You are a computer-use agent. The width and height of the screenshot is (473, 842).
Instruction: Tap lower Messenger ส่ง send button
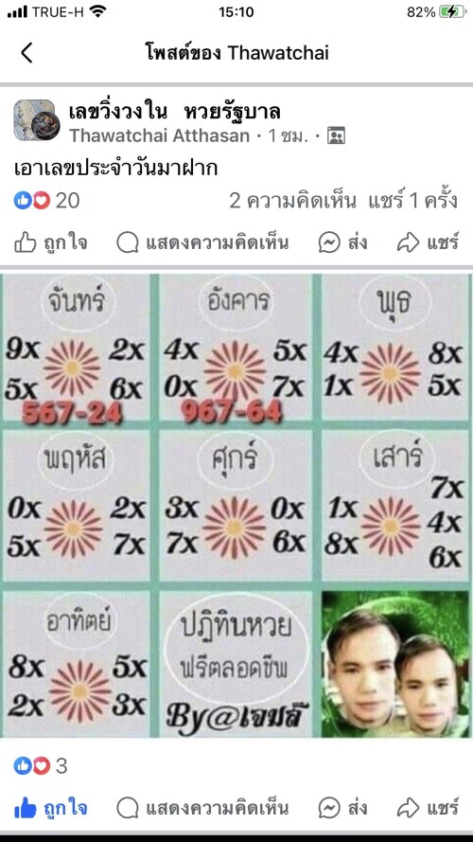click(342, 808)
